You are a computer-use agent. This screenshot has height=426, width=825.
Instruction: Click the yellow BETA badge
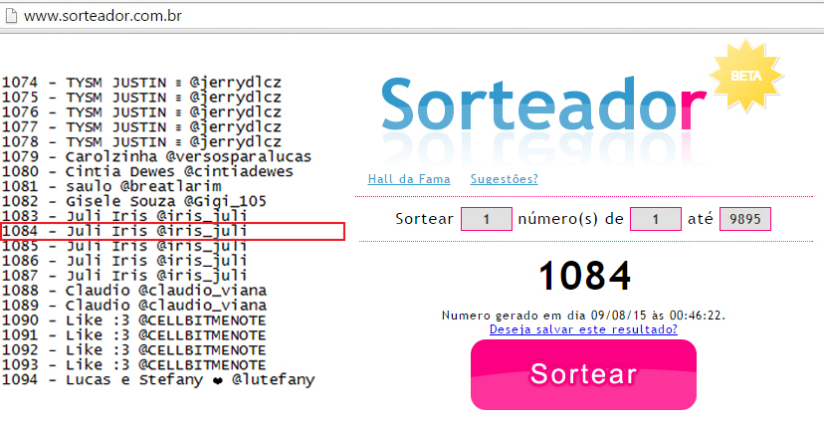click(x=746, y=76)
